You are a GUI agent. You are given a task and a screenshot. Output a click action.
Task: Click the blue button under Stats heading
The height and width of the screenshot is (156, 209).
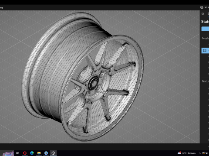click(205, 29)
